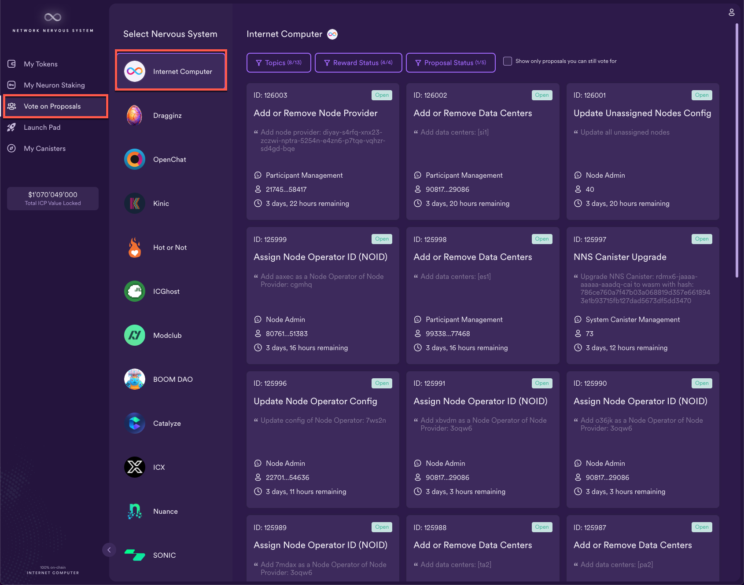This screenshot has width=744, height=585.
Task: Open the Modclub nervous system
Action: [134, 335]
